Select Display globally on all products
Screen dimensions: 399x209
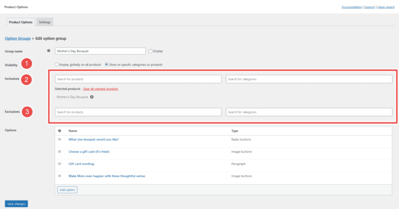coord(57,64)
